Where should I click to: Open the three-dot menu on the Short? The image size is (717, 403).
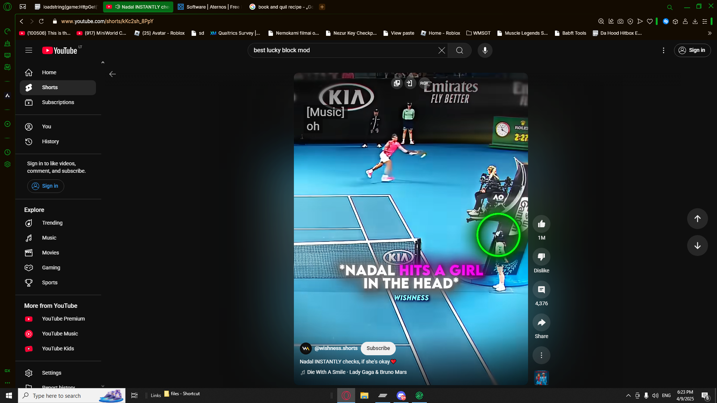pos(541,355)
